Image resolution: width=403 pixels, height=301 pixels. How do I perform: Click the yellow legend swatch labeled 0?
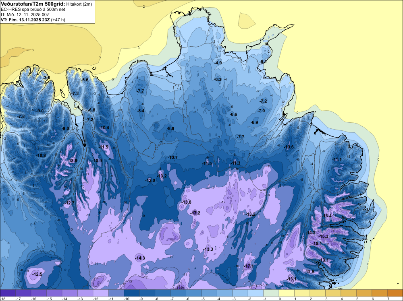point(287,293)
